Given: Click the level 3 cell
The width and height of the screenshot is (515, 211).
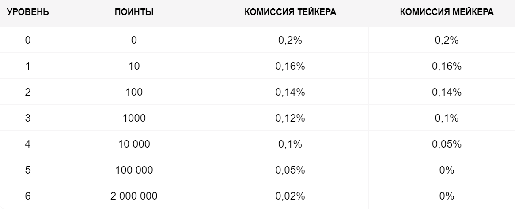Looking at the screenshot, I should [28, 118].
